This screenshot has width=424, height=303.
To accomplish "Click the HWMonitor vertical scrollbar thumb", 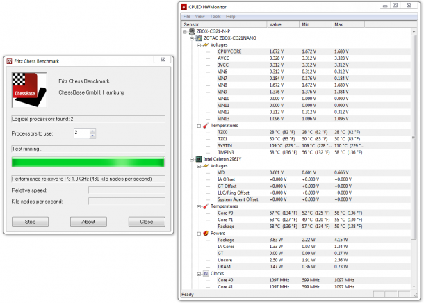I will (x=414, y=137).
